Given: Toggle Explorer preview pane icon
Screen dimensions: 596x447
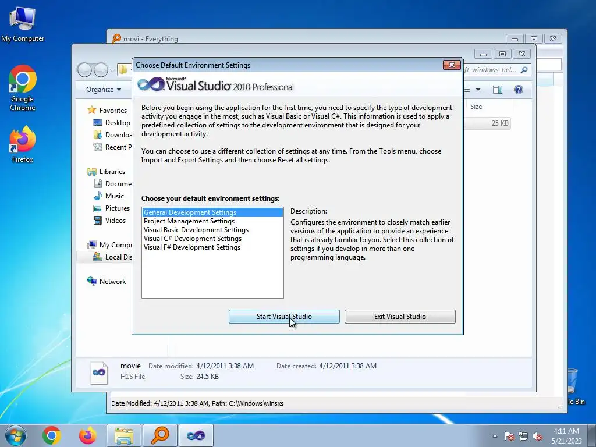Looking at the screenshot, I should tap(498, 90).
